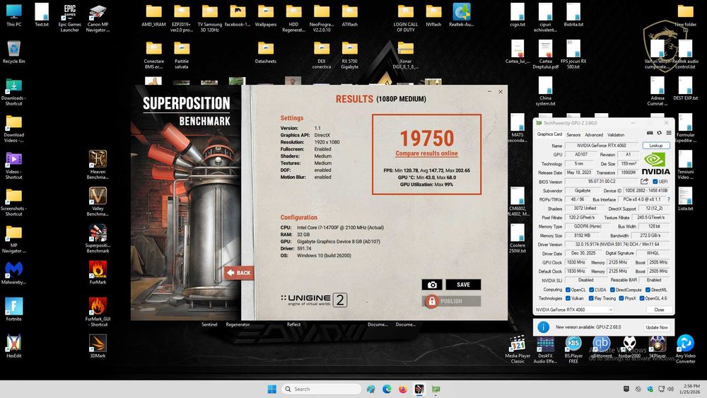Toggle the PhysX checkbox
Image resolution: width=707 pixels, height=398 pixels.
coord(621,298)
